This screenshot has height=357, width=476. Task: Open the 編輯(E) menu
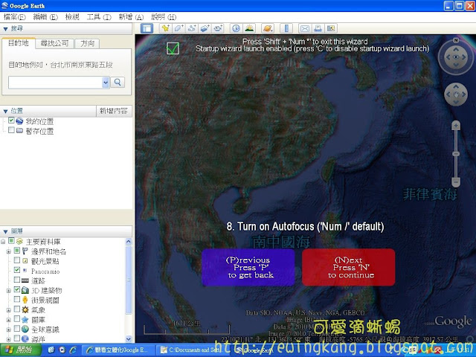pyautogui.click(x=45, y=17)
